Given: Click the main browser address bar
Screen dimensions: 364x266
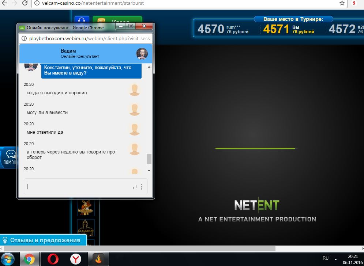Looking at the screenshot, I should tap(189, 3).
